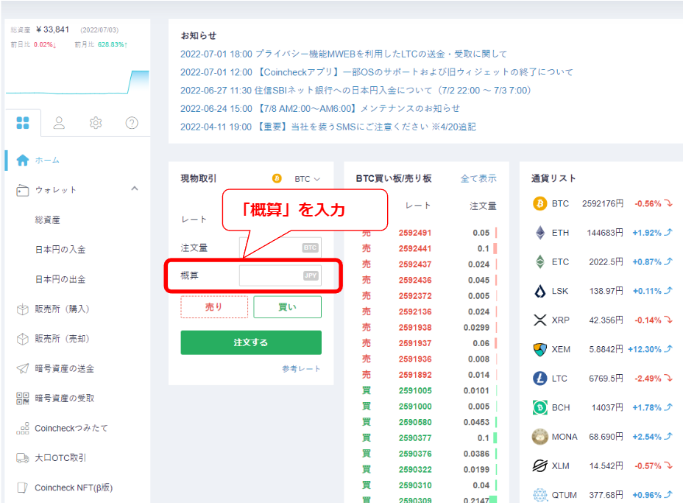Open the help question mark tab

[132, 123]
